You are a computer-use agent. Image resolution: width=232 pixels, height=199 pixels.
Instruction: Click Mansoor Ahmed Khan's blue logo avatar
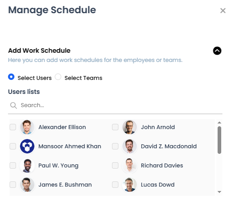coord(27,146)
